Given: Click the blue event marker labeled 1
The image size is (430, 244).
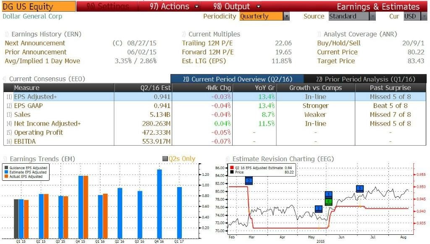Looking at the screenshot, I should pos(328,195).
